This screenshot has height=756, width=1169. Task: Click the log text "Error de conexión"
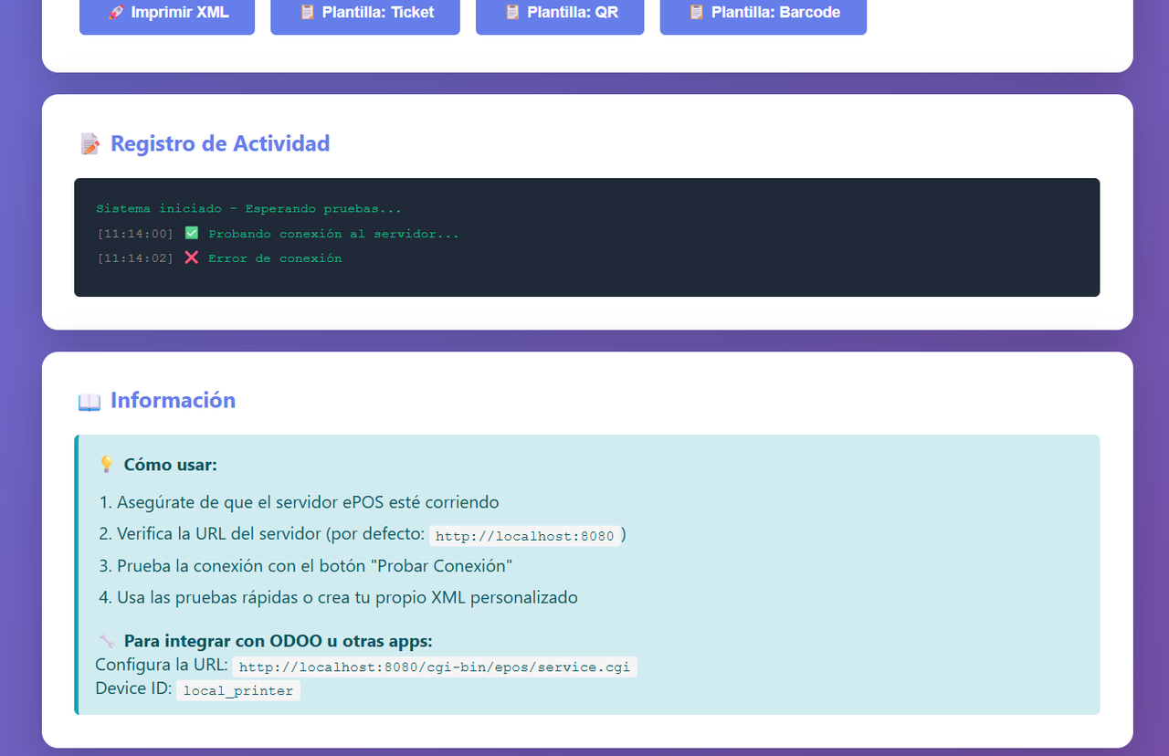point(275,258)
